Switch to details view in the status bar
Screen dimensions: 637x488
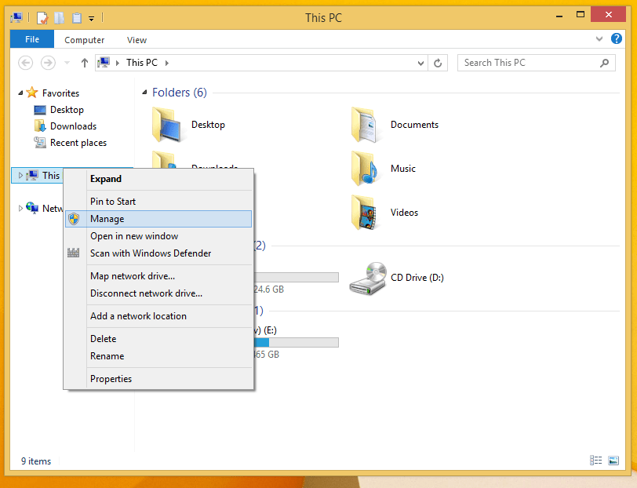click(596, 460)
